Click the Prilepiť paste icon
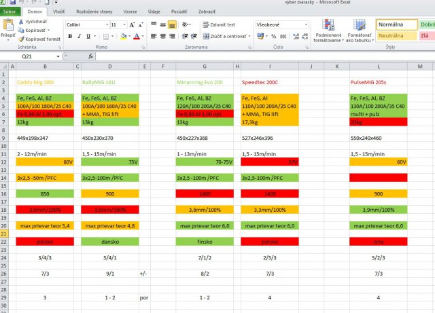Image resolution: width=435 pixels, height=313 pixels. [8, 25]
